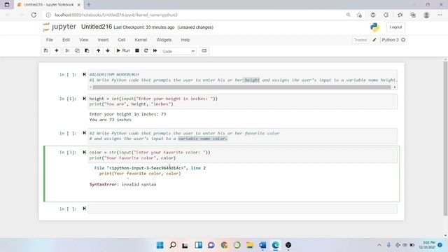448x252 pixels.
Task: Open the Cell menu
Action: [122, 40]
